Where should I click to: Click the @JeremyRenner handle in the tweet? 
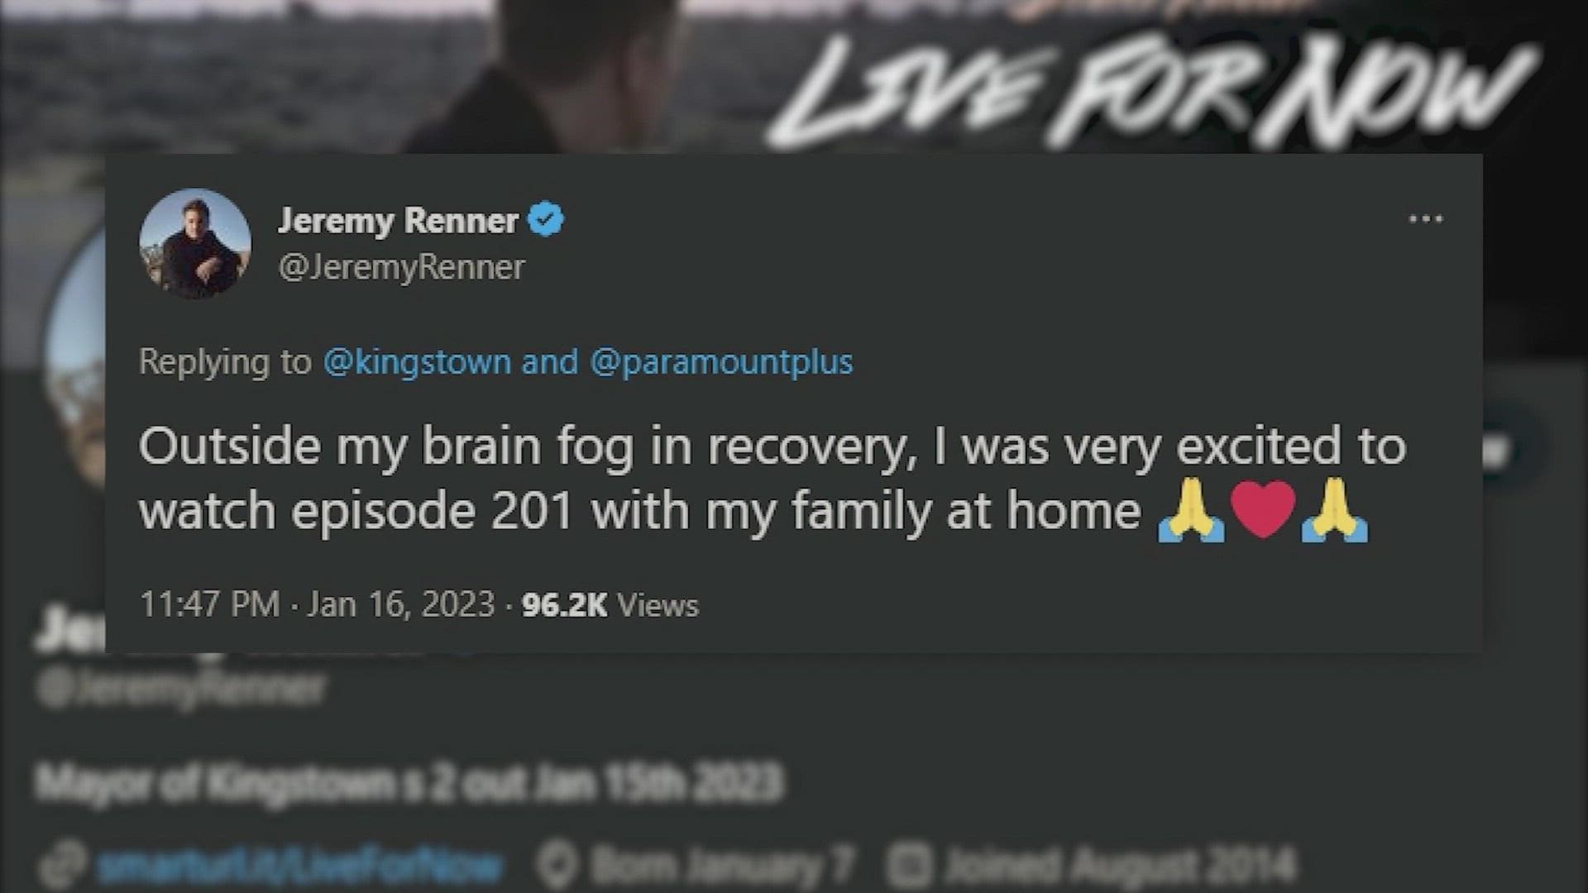402,267
